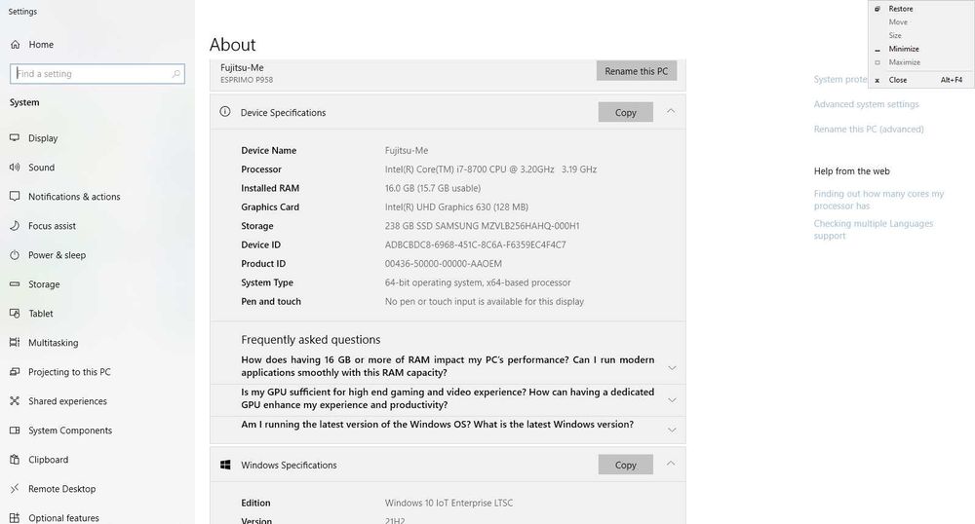Open Rename this PC (advanced) link
The width and height of the screenshot is (975, 524).
click(869, 130)
